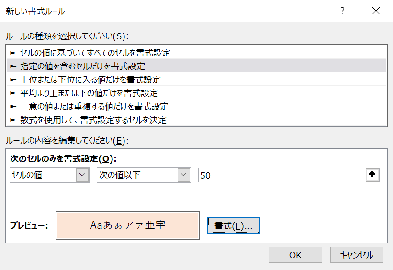Select セルの値に基づいてすべてのセルを書式設定 rule
The height and width of the screenshot is (270, 393).
click(x=196, y=53)
